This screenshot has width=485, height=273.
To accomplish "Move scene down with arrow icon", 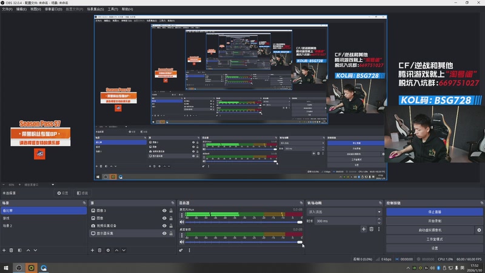I will (35, 250).
